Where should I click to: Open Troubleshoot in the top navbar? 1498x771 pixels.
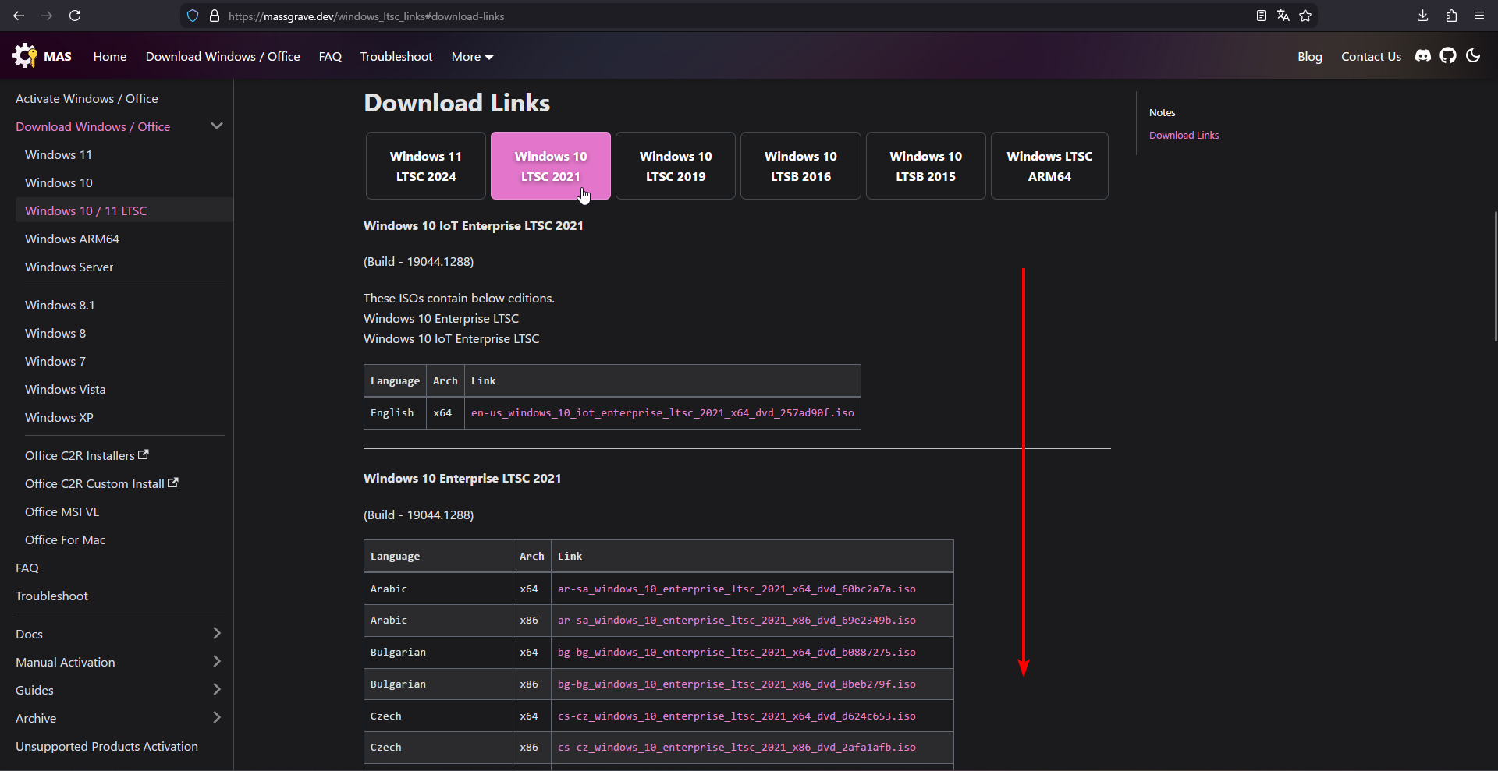click(396, 56)
